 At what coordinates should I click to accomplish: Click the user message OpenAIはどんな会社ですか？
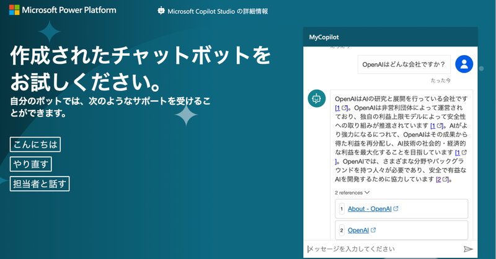[404, 64]
